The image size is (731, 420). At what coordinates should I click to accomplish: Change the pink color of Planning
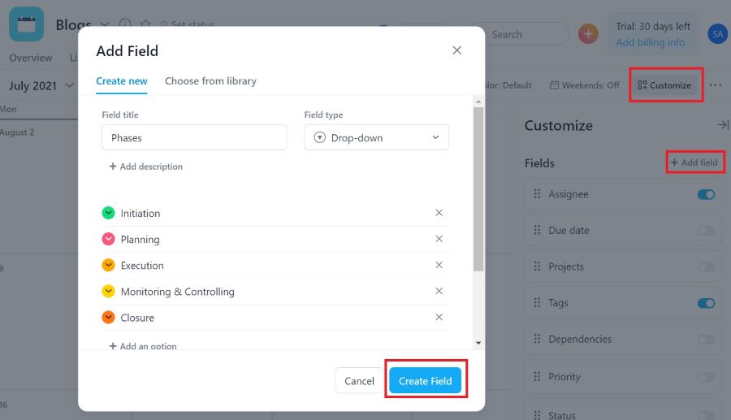click(x=108, y=239)
